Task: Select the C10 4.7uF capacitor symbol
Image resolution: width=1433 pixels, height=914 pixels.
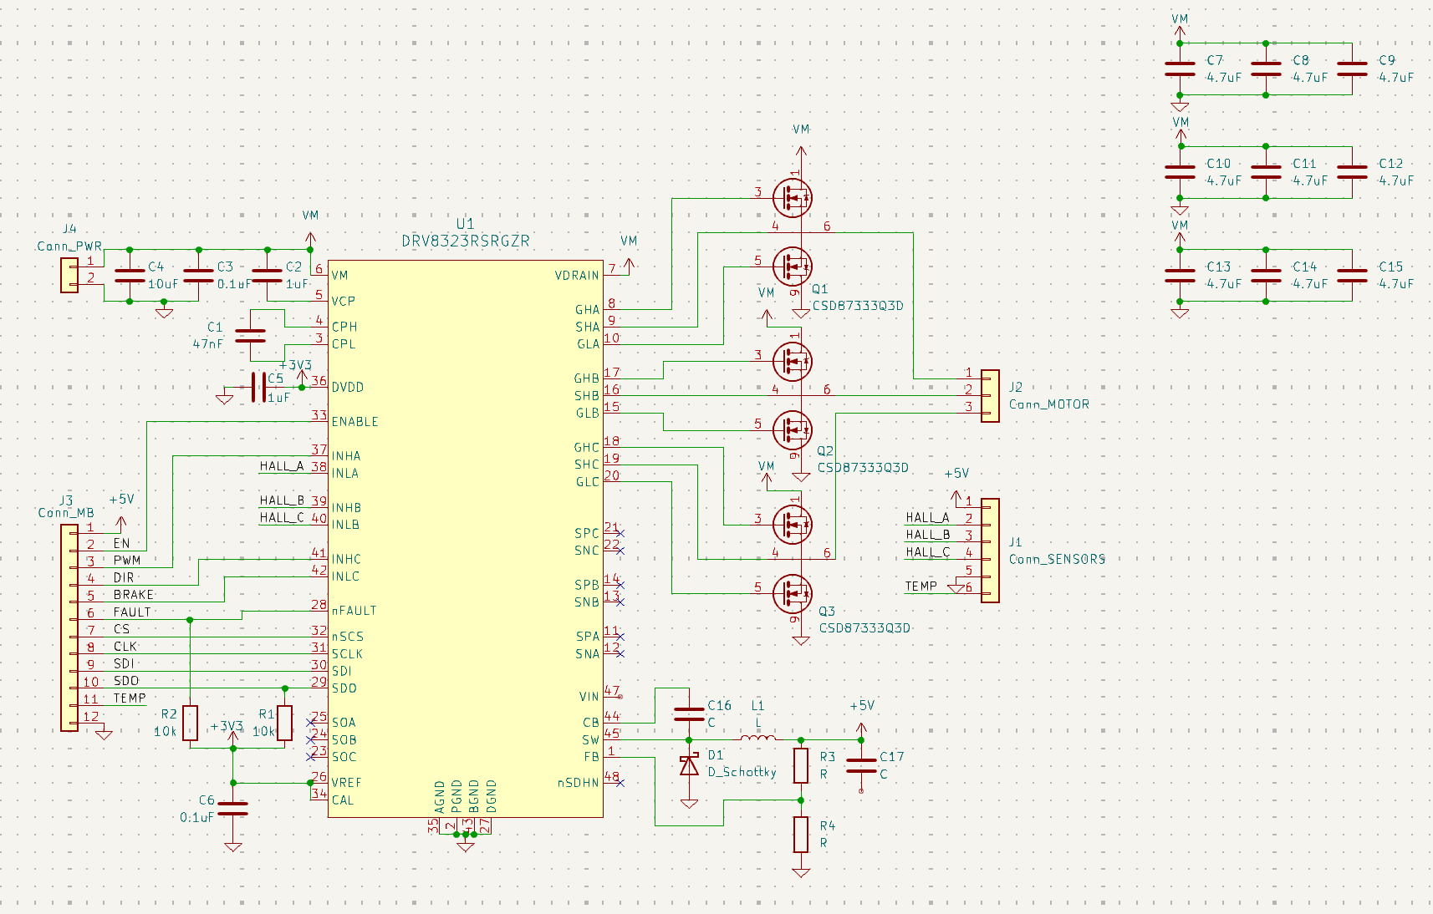Action: click(1180, 172)
